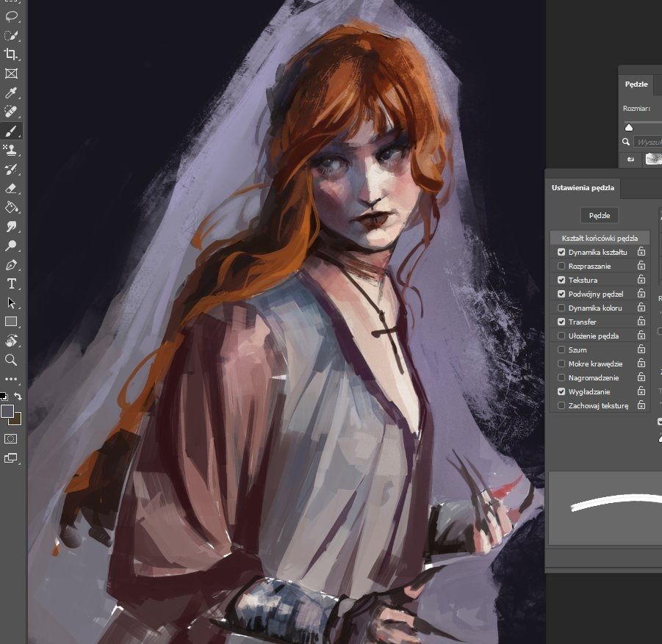Image resolution: width=662 pixels, height=644 pixels.
Task: Lock the Mokre krawędzie setting
Action: pyautogui.click(x=641, y=363)
